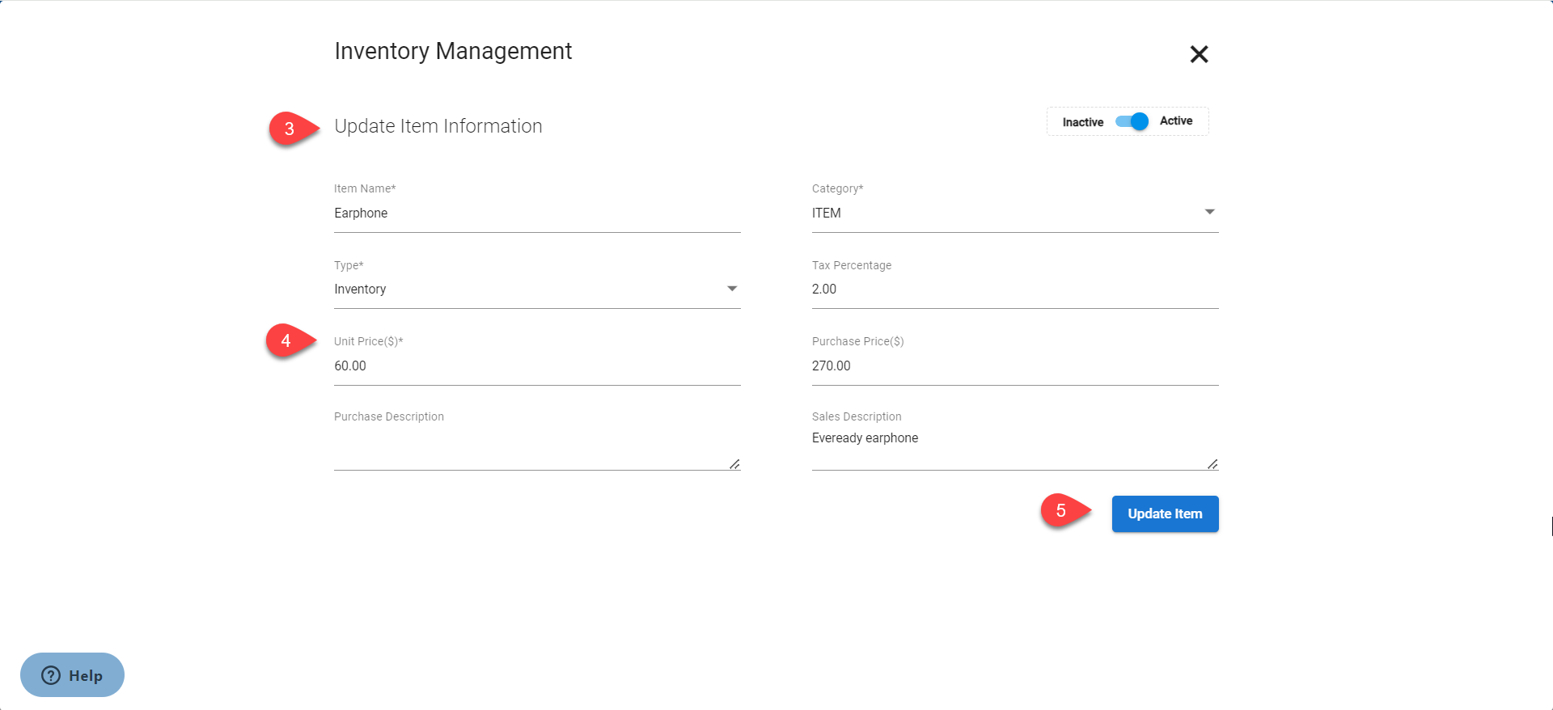
Task: Click the Purchase Description resize handle
Action: coord(734,464)
